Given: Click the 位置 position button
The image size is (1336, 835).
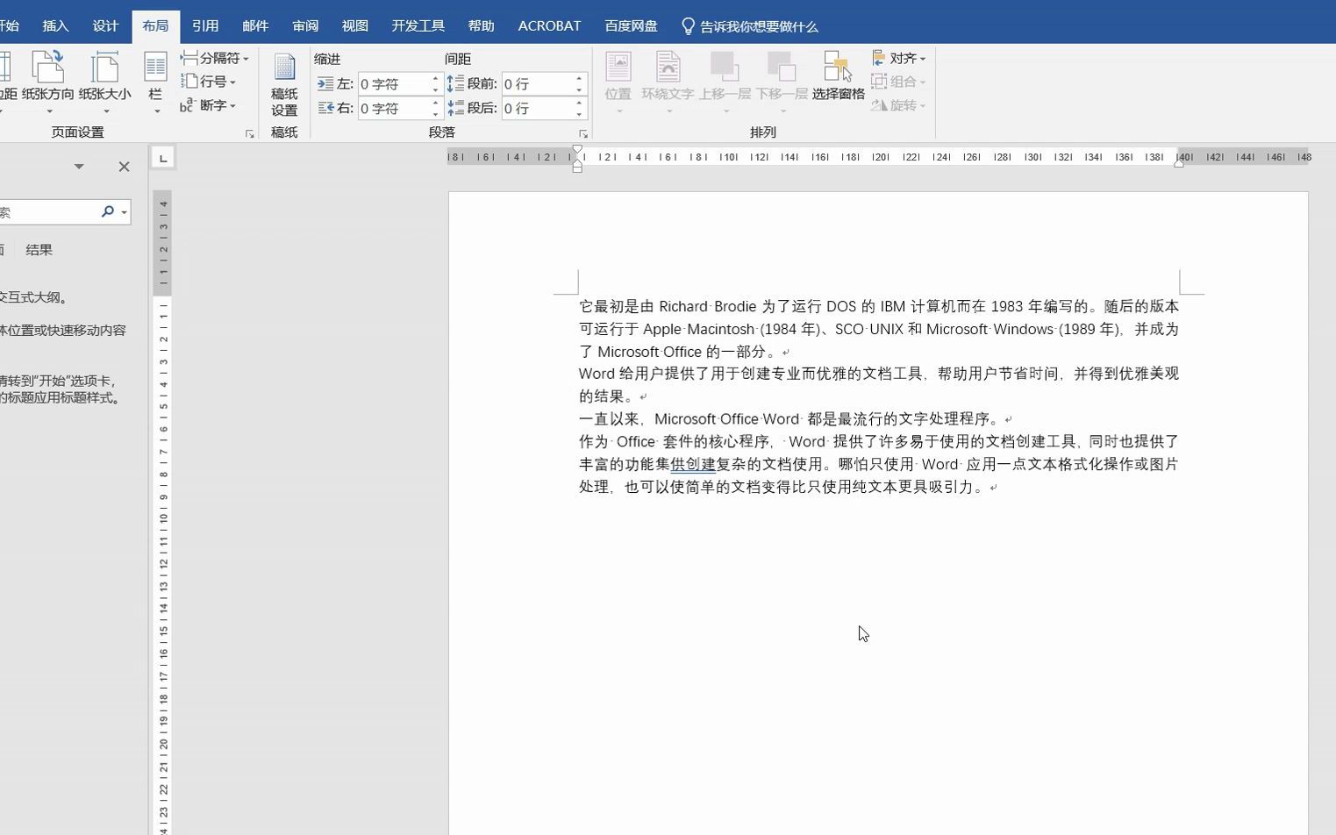Looking at the screenshot, I should [618, 82].
